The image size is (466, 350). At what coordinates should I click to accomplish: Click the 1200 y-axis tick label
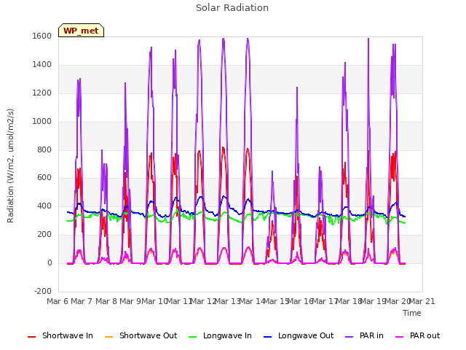[x=42, y=93]
